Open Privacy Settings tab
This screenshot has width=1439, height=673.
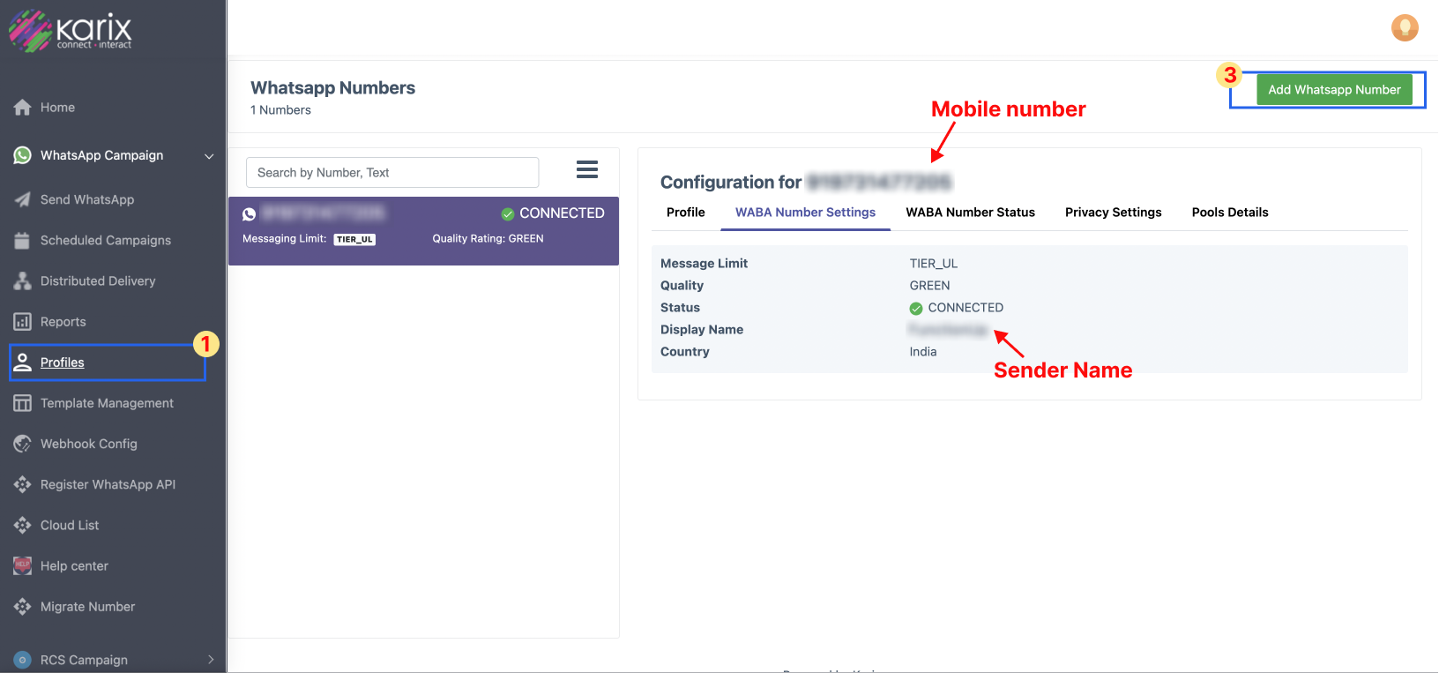tap(1113, 213)
